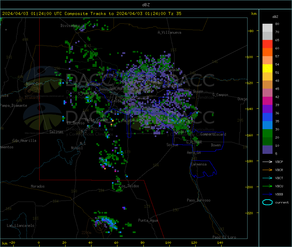The width and height of the screenshot is (292, 247).
Task: Select the purple-gray 5 dBZ swatch
Action: click(x=267, y=150)
